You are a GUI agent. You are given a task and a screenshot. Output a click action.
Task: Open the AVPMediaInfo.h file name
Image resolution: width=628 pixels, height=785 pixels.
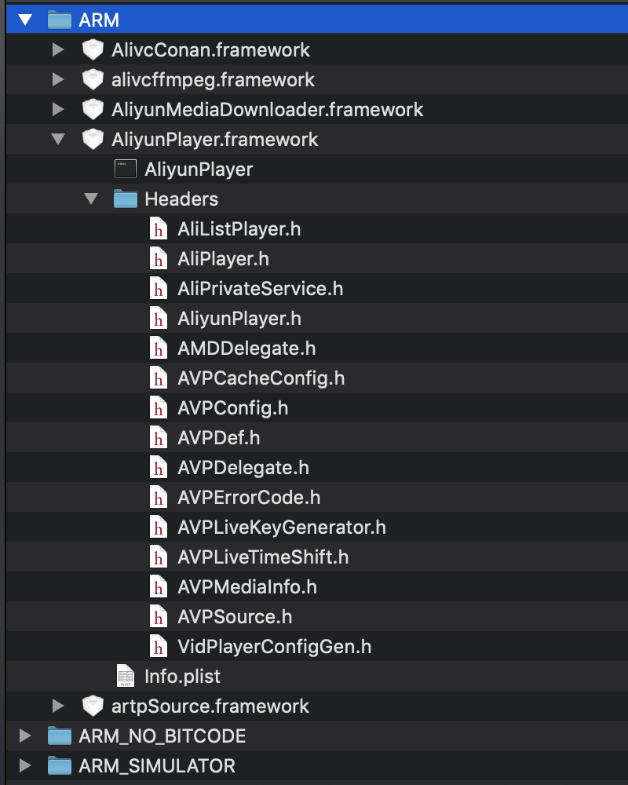pos(247,586)
